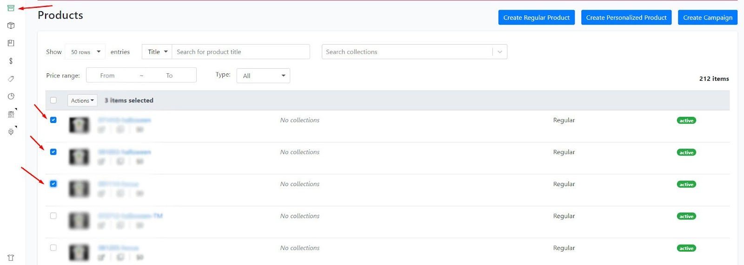Screen dimensions: 744x265
Task: Open the Actions dropdown menu
Action: tap(82, 100)
